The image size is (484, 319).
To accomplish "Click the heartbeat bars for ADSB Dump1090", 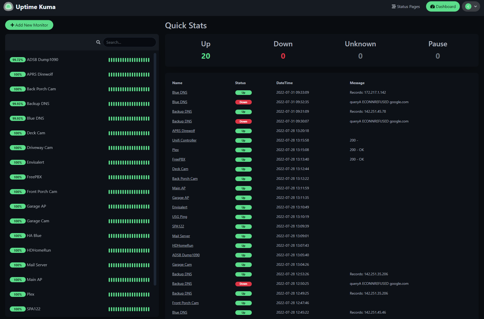I will pos(129,60).
